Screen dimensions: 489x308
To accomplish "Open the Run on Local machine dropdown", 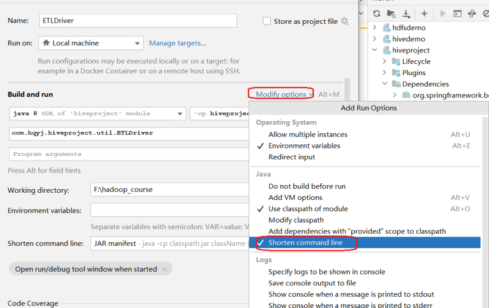I will pyautogui.click(x=91, y=43).
